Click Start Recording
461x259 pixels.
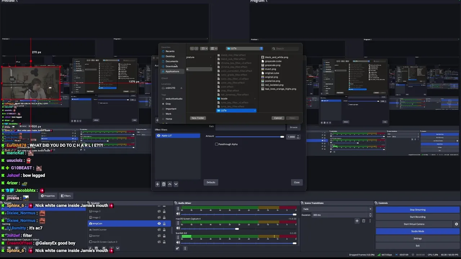click(417, 217)
